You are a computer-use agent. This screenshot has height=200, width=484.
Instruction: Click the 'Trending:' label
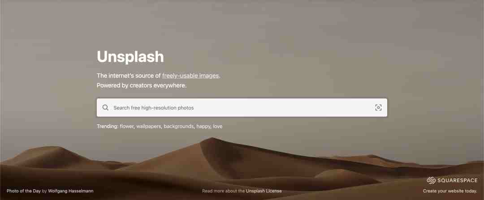[108, 126]
